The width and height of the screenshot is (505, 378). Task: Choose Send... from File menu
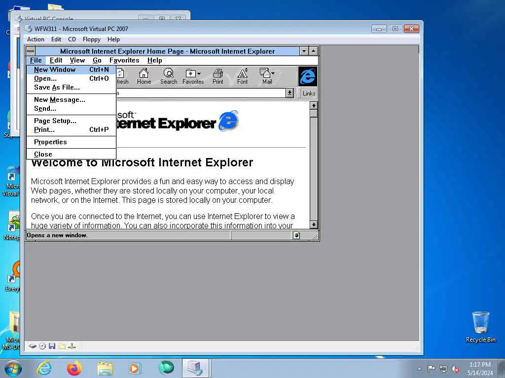[71, 109]
